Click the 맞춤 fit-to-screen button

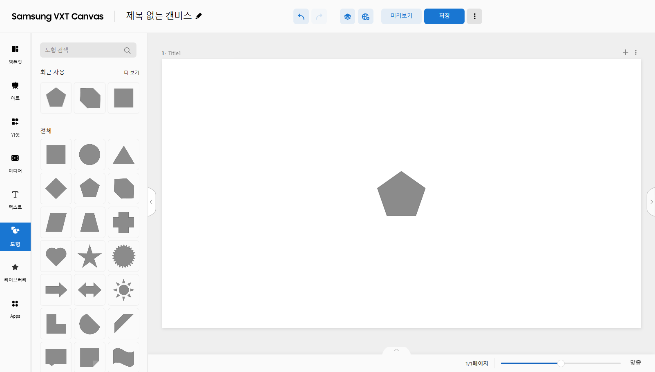[x=635, y=363]
